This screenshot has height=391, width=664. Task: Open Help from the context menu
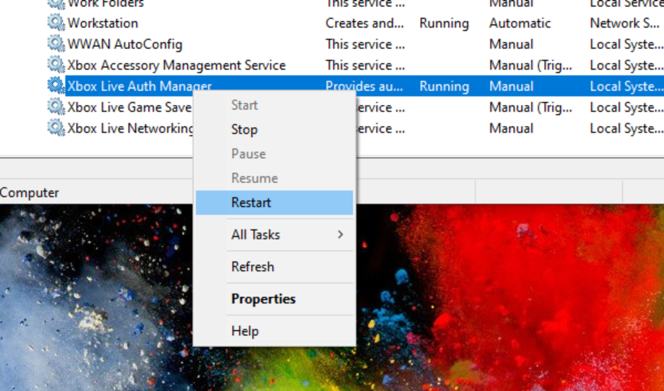[245, 331]
